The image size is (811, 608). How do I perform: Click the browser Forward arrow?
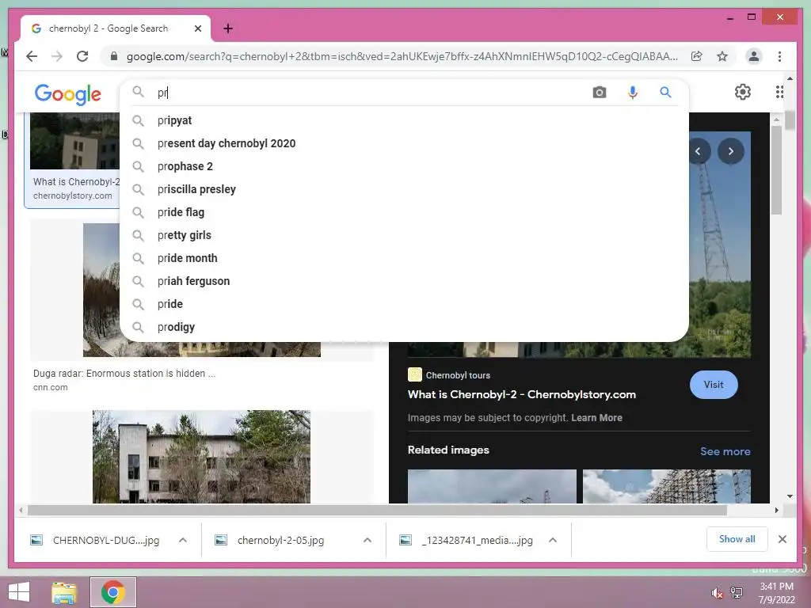[x=57, y=56]
